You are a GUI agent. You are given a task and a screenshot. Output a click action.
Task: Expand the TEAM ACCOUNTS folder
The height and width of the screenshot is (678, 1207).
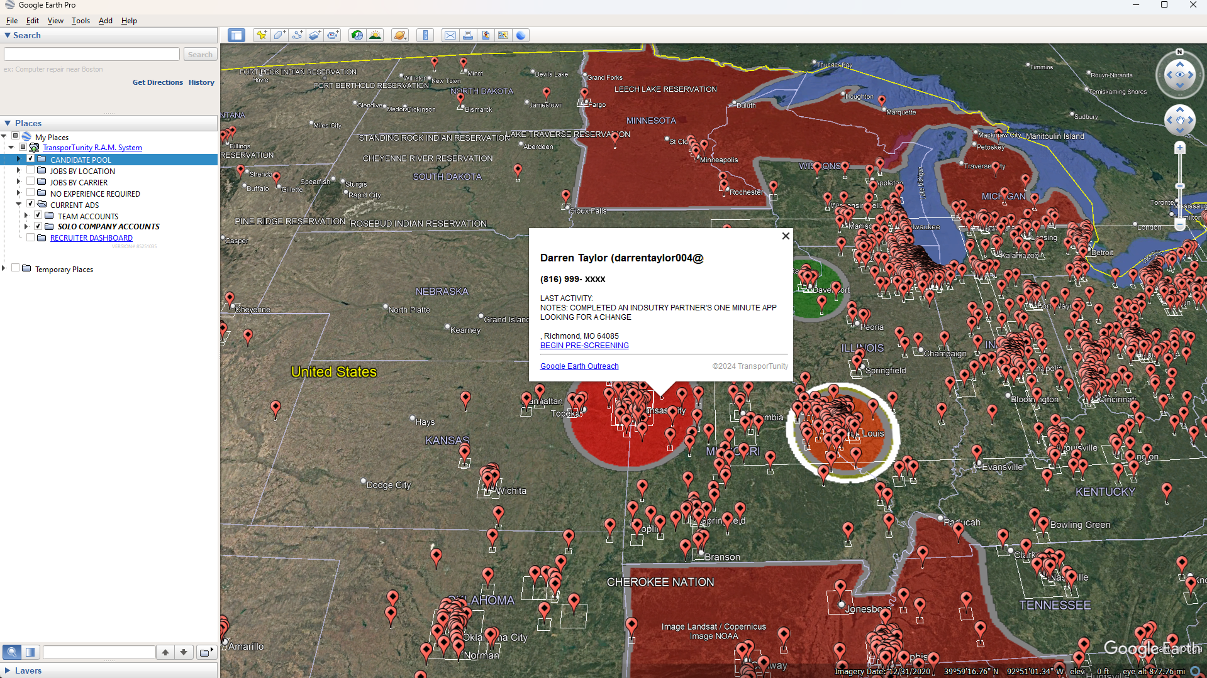point(26,216)
